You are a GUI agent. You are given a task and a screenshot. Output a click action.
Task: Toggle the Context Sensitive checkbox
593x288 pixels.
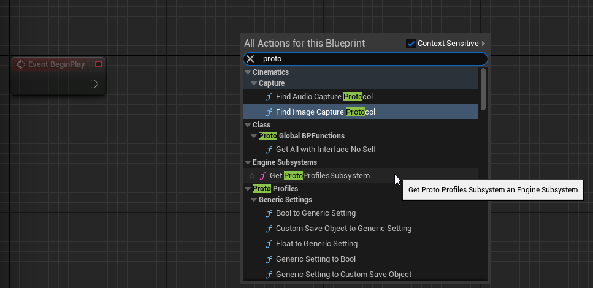point(411,44)
